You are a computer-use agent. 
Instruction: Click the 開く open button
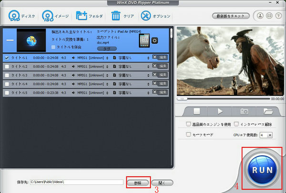click(x=162, y=183)
